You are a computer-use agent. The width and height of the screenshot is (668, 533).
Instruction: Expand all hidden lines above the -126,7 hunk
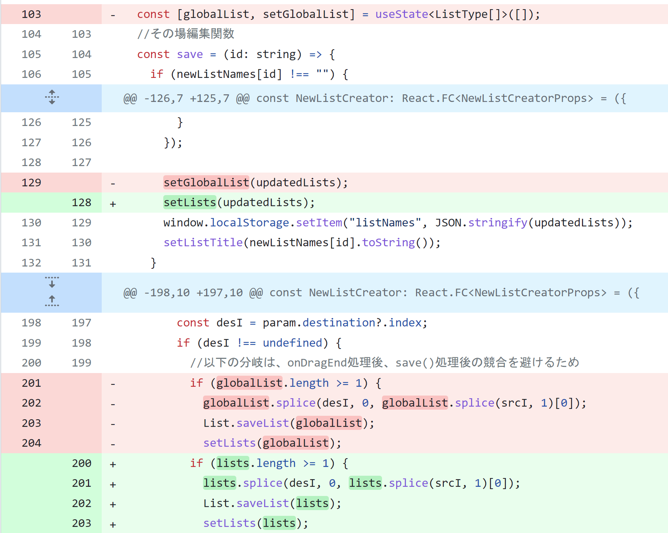click(52, 97)
